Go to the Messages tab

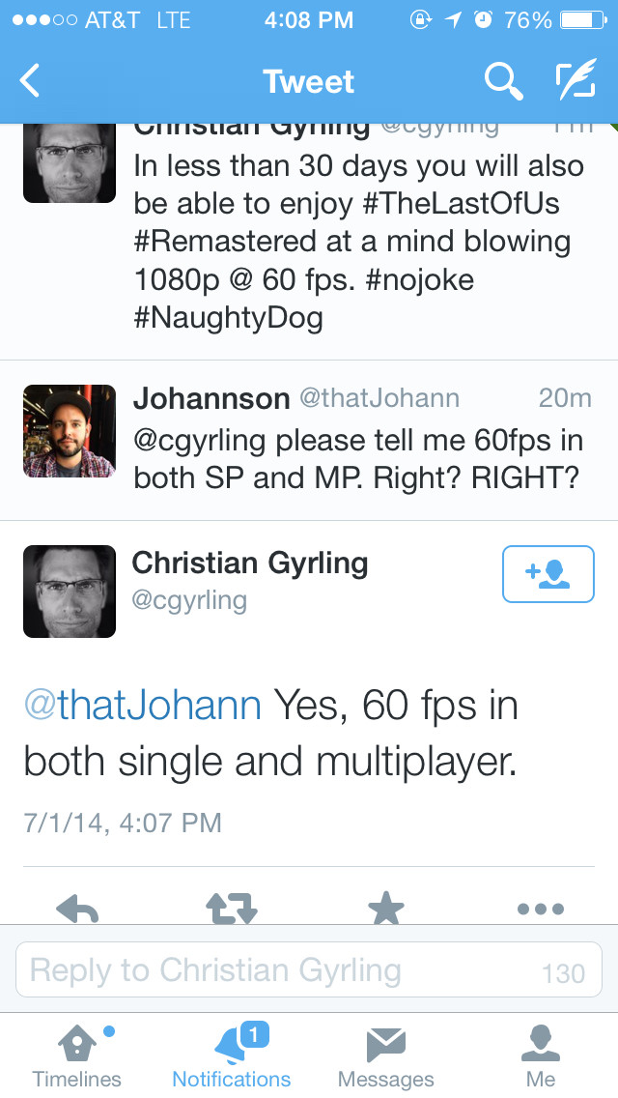[x=385, y=1055]
